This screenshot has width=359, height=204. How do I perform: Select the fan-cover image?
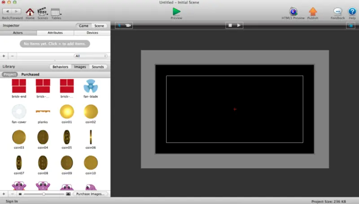(19, 114)
